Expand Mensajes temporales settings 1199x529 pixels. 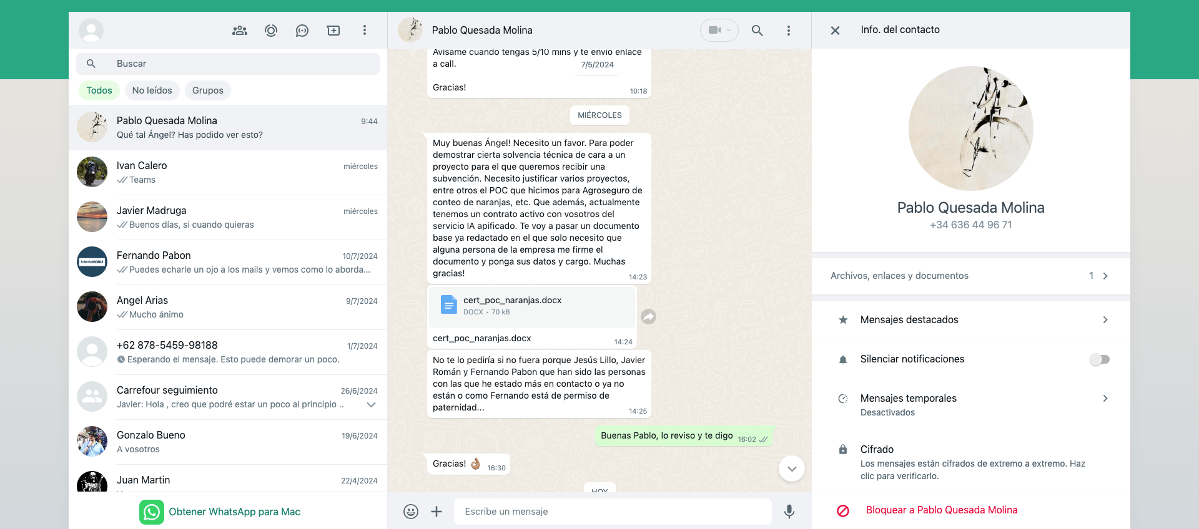tap(1105, 399)
